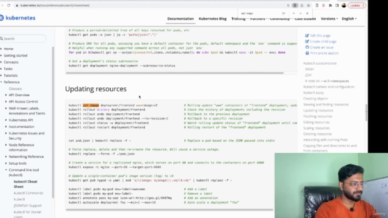Image resolution: width=388 pixels, height=218 pixels.
Task: Click the red Update button in Chrome
Action: tap(356, 5)
